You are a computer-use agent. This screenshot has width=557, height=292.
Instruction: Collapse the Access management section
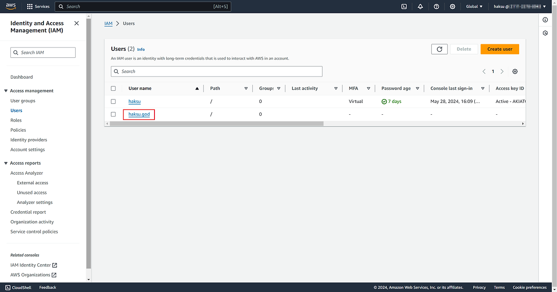pyautogui.click(x=6, y=91)
